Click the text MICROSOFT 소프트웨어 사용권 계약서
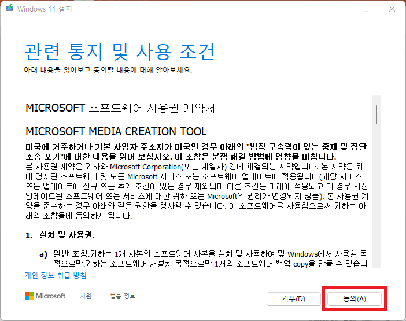 (x=120, y=108)
